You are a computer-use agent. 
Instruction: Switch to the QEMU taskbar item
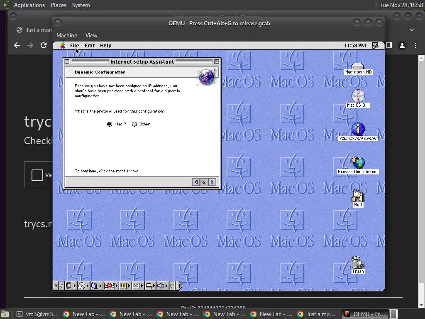[x=364, y=314]
